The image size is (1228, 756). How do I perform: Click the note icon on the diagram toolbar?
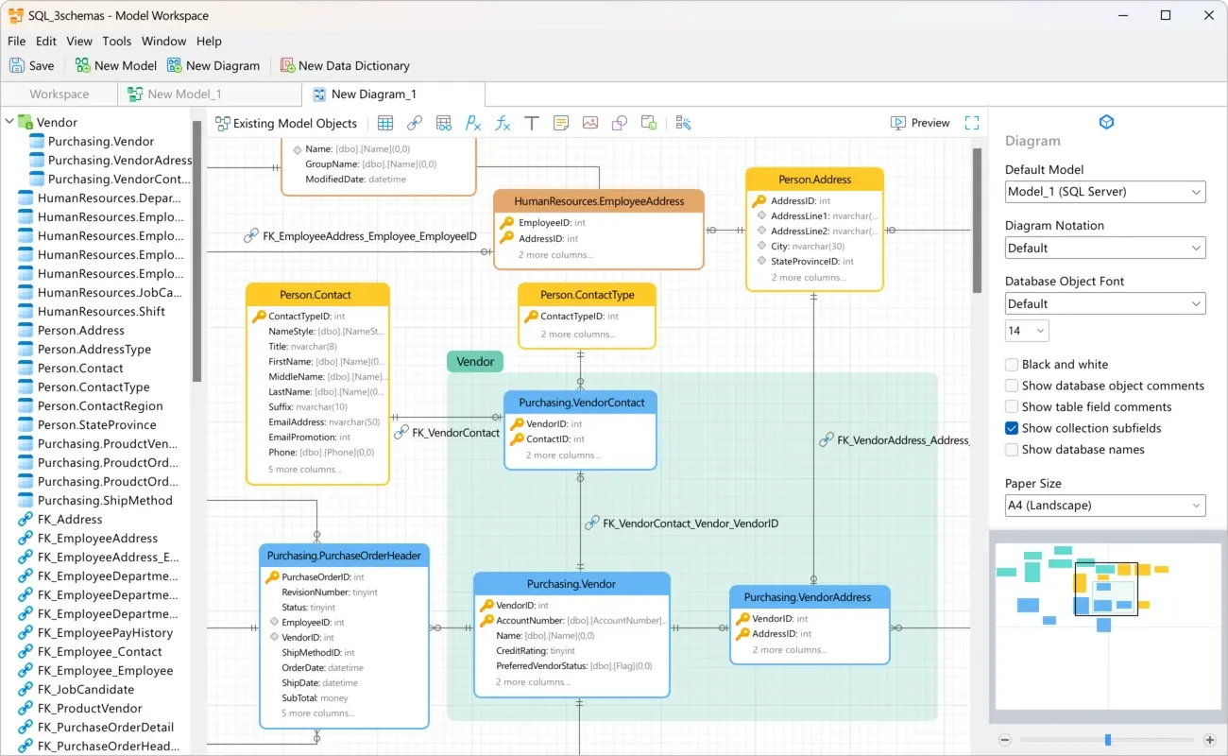561,123
